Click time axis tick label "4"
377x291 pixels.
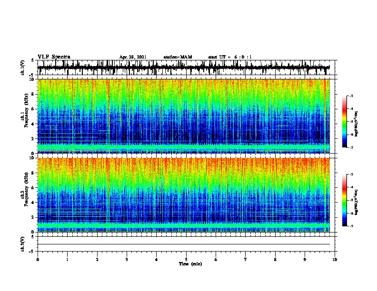click(157, 260)
